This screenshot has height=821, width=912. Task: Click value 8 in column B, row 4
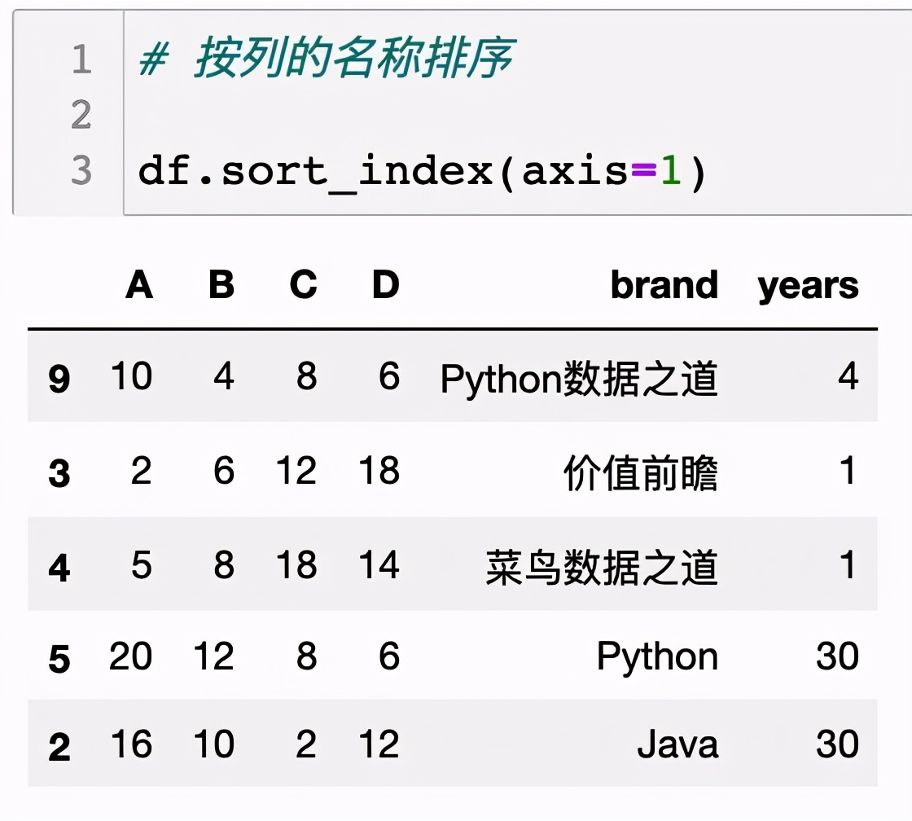224,564
